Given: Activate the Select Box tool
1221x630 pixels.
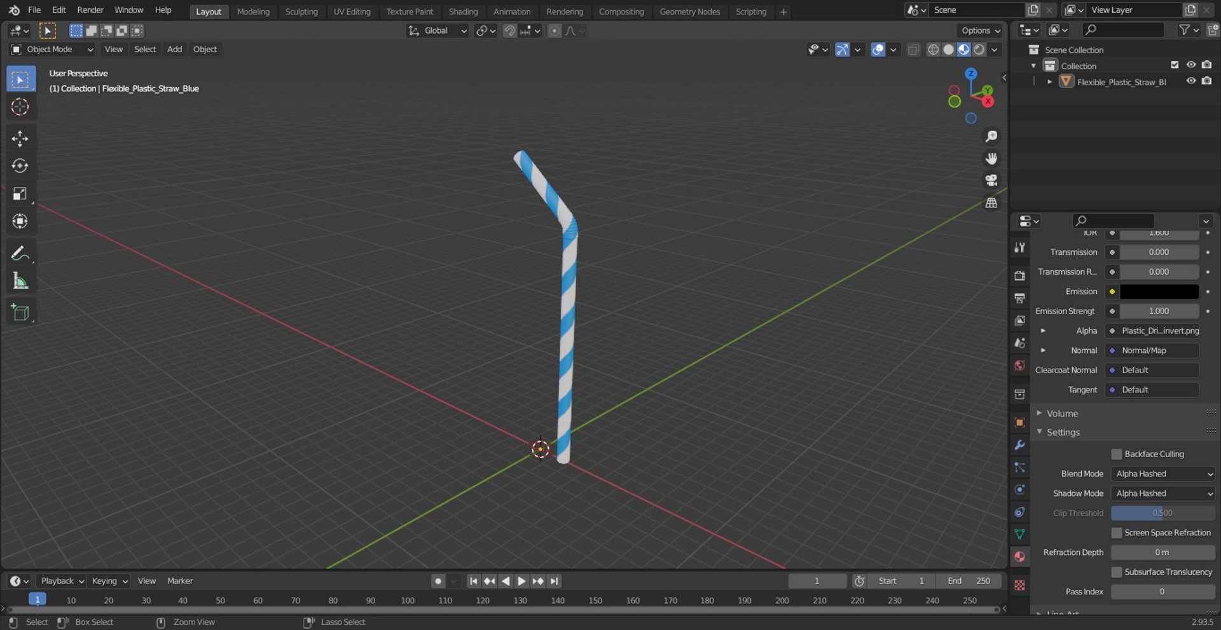Looking at the screenshot, I should (x=20, y=79).
